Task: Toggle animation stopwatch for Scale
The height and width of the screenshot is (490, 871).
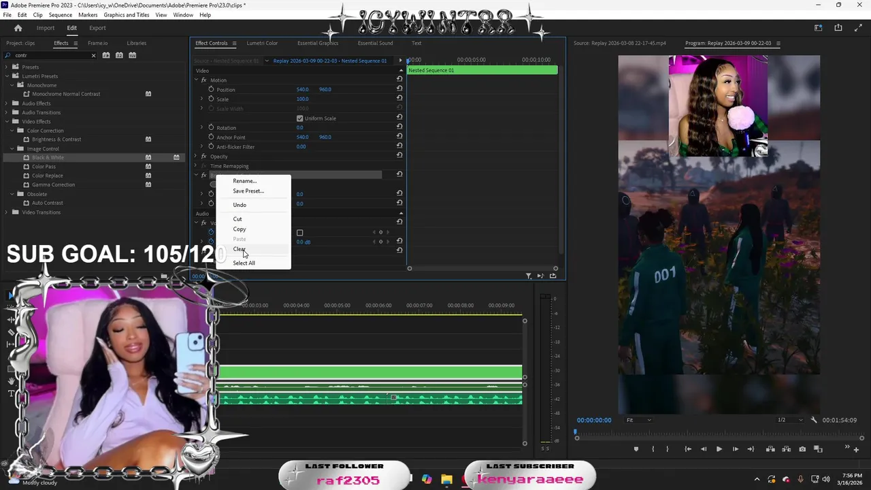Action: (x=211, y=99)
